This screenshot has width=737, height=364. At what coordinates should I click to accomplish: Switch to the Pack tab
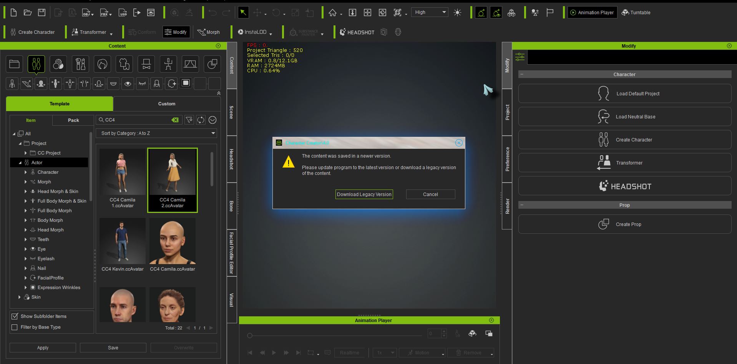pos(73,120)
